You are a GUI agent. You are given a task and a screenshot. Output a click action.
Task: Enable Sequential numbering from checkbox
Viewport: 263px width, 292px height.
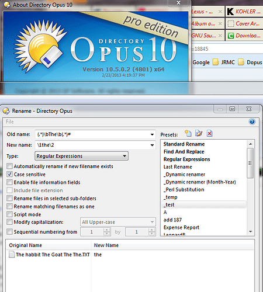[x=9, y=232]
